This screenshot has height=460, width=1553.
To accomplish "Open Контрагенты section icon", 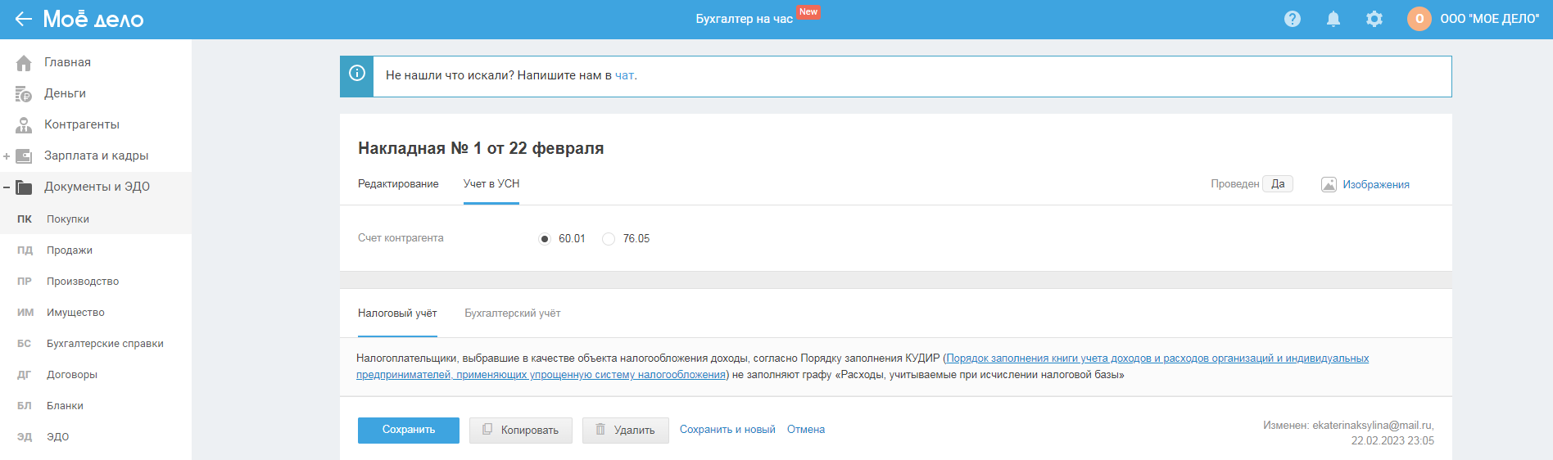I will (24, 125).
